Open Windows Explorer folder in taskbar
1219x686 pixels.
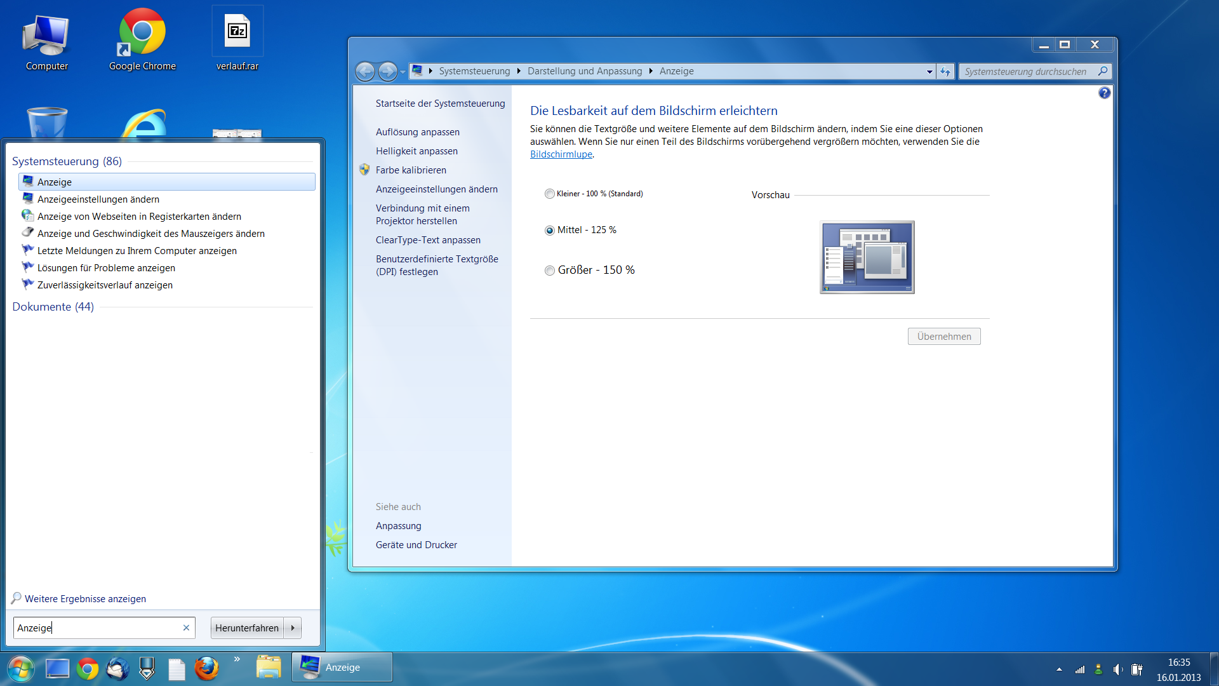(269, 668)
